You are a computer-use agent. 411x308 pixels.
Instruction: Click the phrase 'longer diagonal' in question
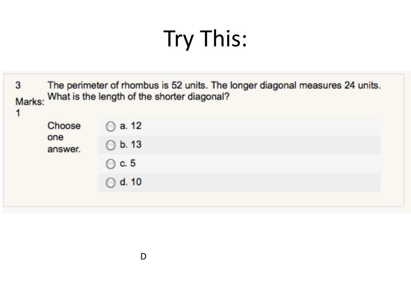(264, 85)
